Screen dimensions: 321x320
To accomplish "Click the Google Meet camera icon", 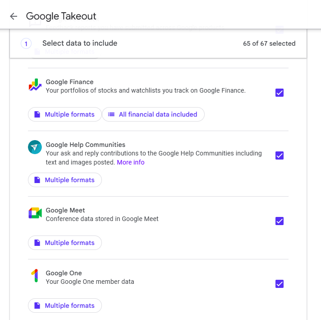I will 35,213.
